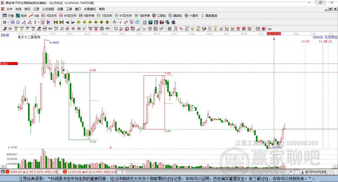Viewport: 338px width, 182px height.
Task: Click the calendar date icon
Action: [145, 22]
